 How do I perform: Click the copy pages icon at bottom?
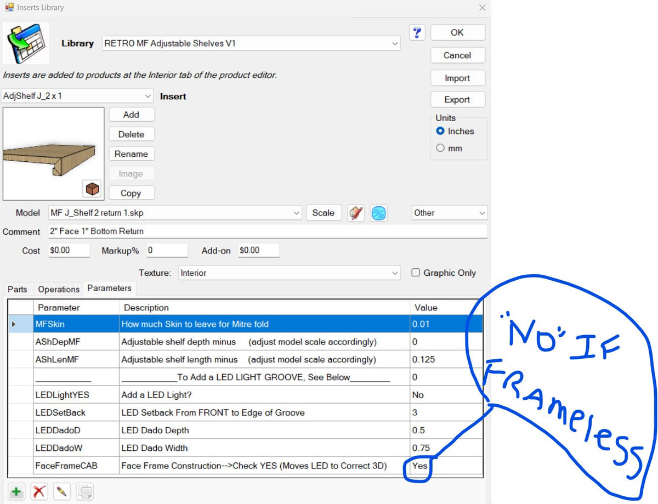pyautogui.click(x=84, y=491)
